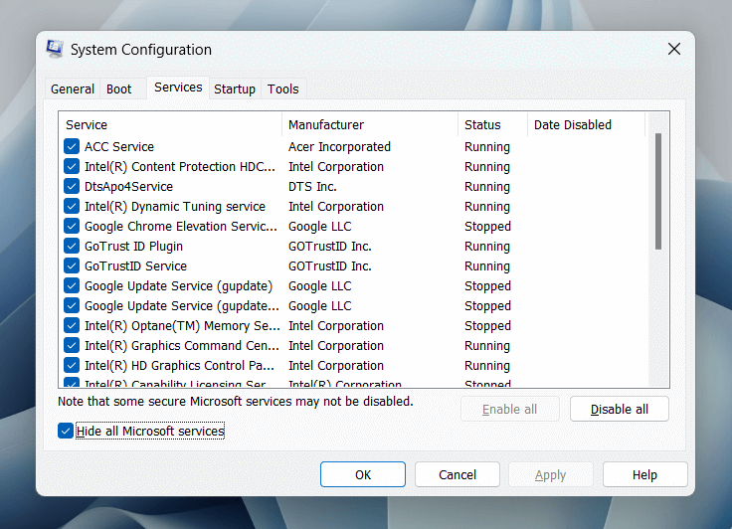
Task: Disable Google Chrome Elevation Service checkbox
Action: [72, 227]
